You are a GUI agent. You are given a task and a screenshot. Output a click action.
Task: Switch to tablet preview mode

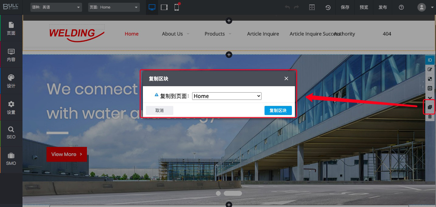point(164,7)
